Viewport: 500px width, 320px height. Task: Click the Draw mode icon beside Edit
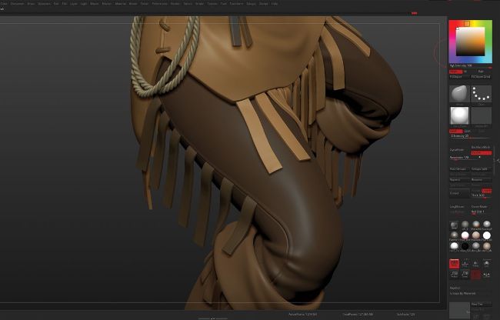[x=465, y=263]
